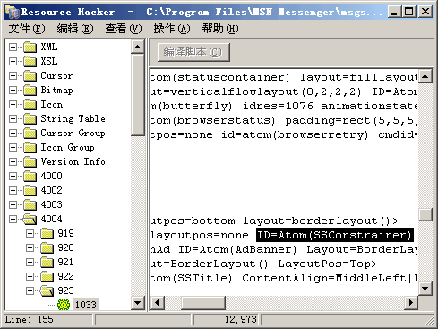Collapse the 923 subfolder node
The image size is (438, 329).
pos(30,291)
